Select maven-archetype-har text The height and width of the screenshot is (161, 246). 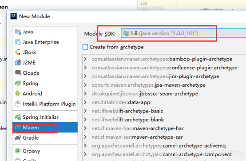pos(158,129)
